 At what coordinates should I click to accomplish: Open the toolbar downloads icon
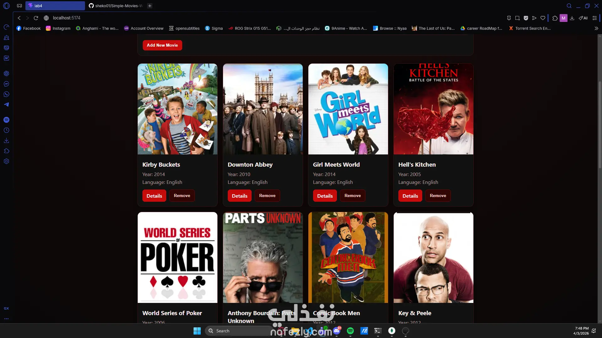[x=572, y=18]
